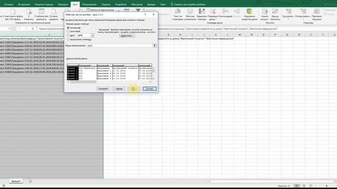Switch to the Formulas ribbon tab
The image size is (337, 189).
tap(63, 4)
